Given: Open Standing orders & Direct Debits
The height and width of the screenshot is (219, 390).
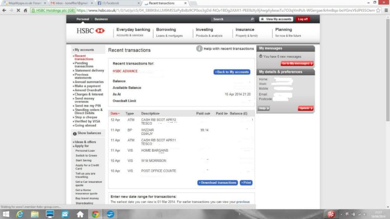Looking at the screenshot, I should pyautogui.click(x=88, y=111).
